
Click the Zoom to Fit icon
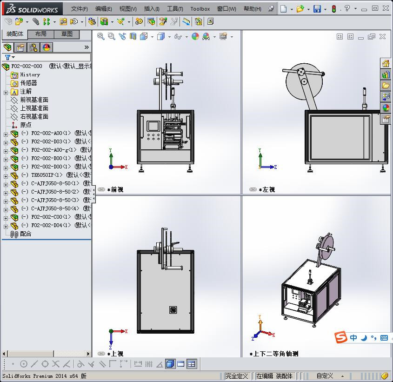click(101, 37)
